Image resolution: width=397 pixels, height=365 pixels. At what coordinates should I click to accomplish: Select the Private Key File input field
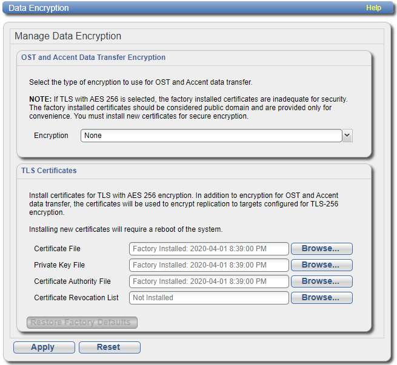[x=209, y=265]
